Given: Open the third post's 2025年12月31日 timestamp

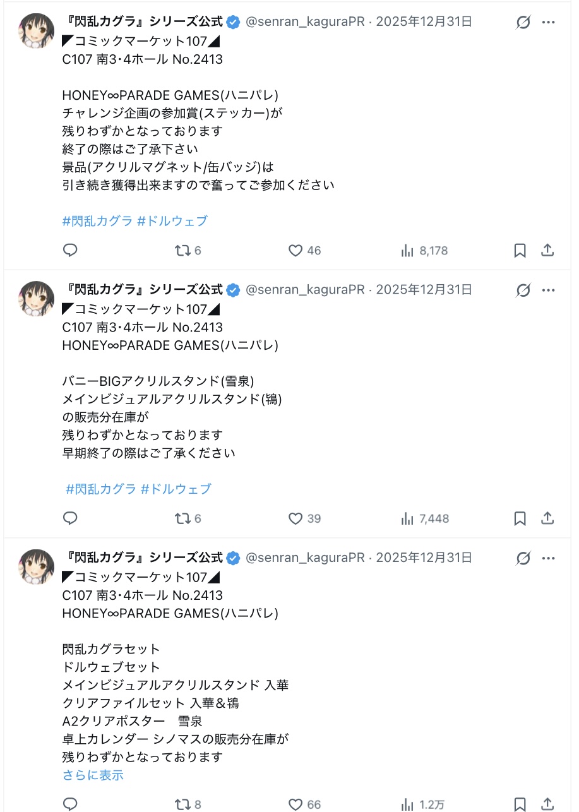Looking at the screenshot, I should pyautogui.click(x=424, y=558).
